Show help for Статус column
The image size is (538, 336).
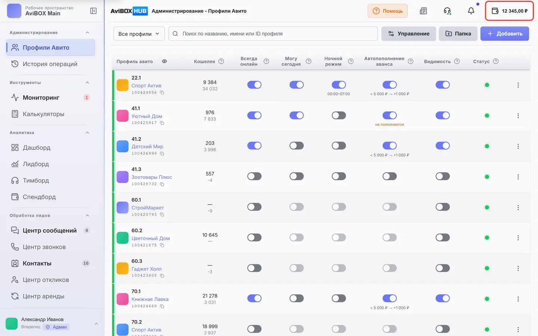496,61
